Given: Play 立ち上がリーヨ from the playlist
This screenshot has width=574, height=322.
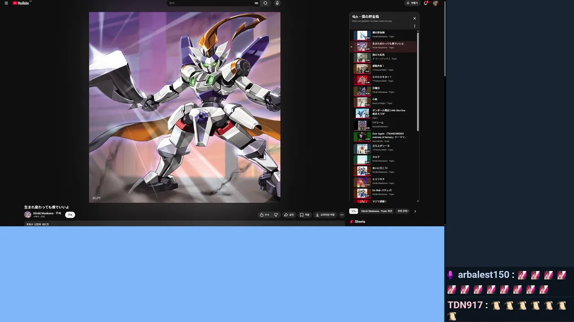Looking at the screenshot, I should [x=383, y=148].
